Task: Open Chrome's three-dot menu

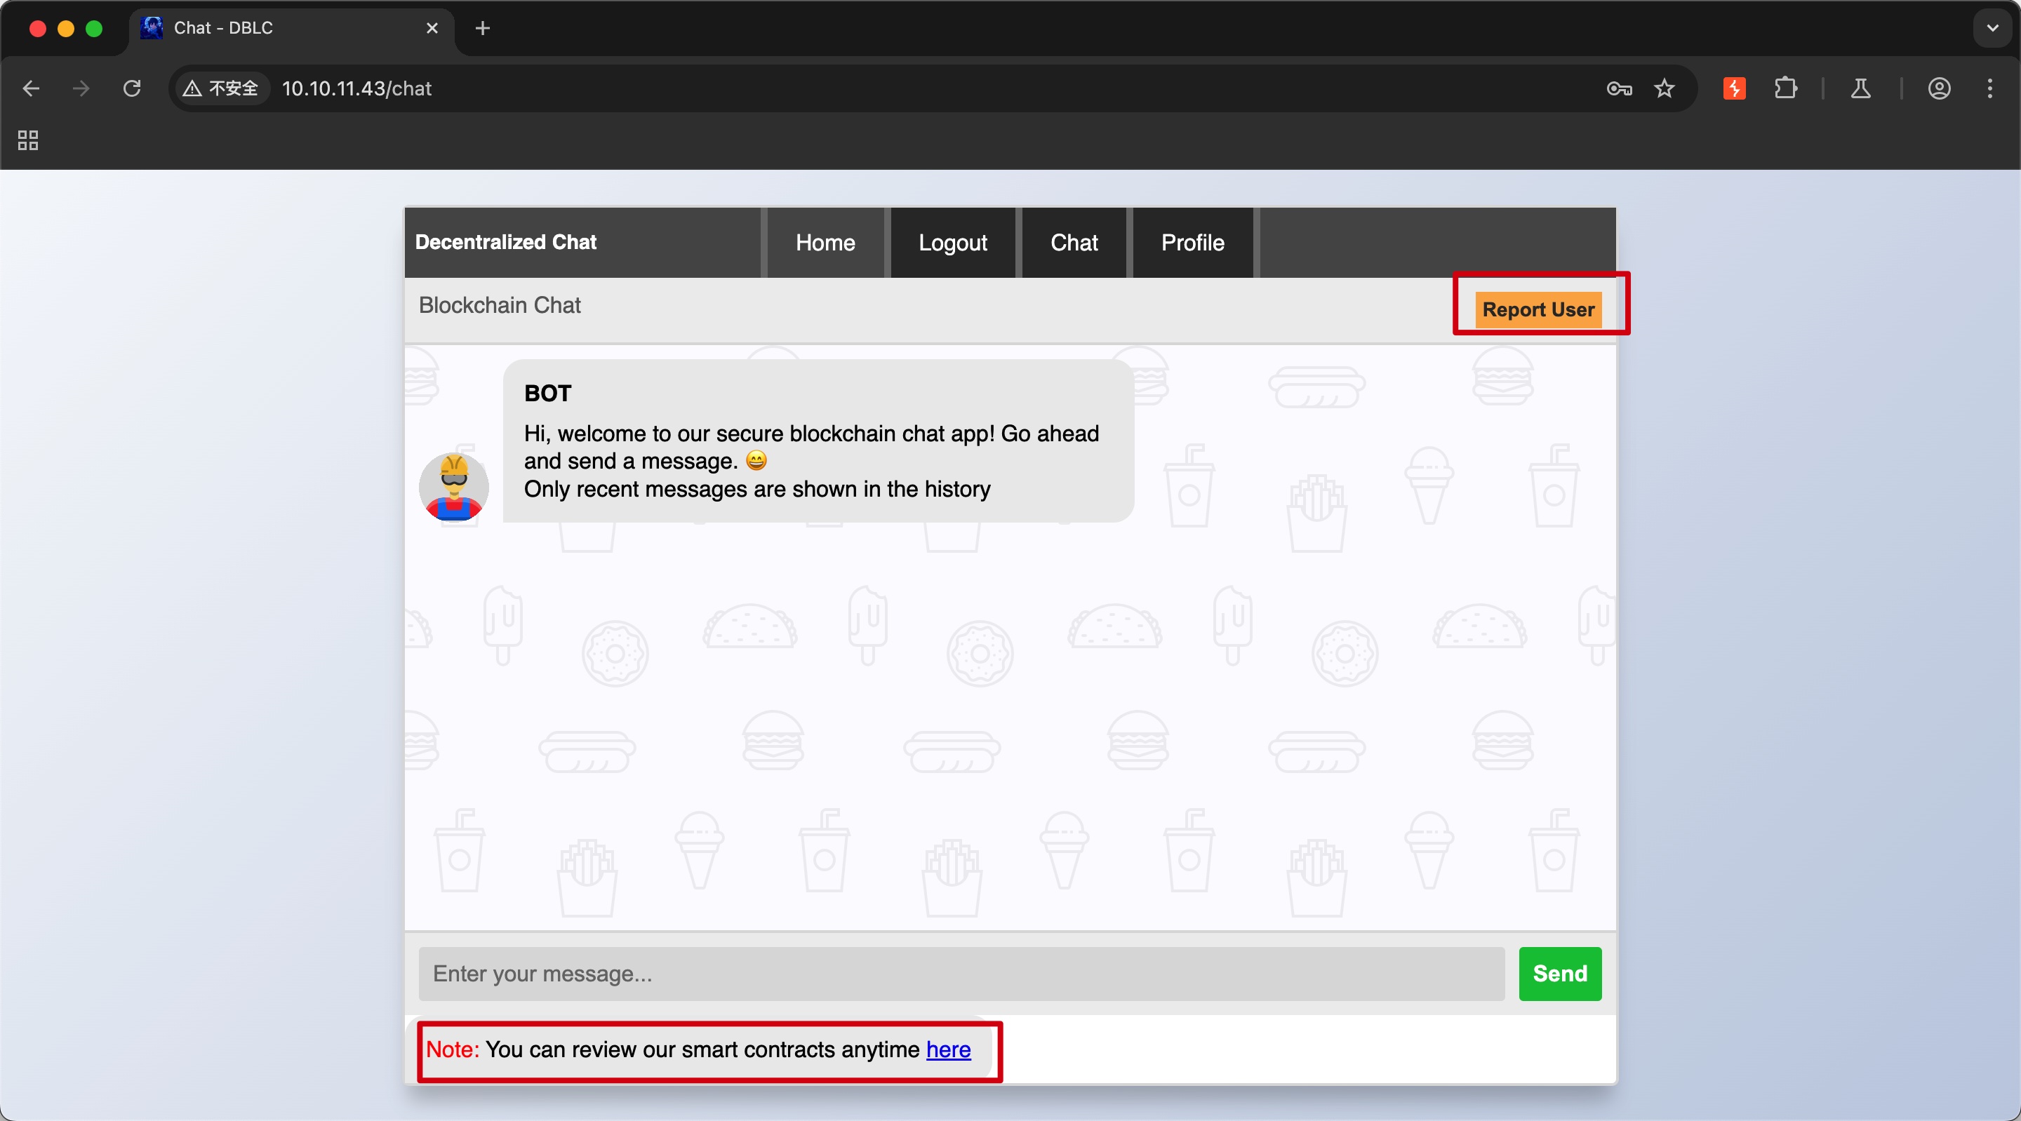Action: click(x=1989, y=88)
